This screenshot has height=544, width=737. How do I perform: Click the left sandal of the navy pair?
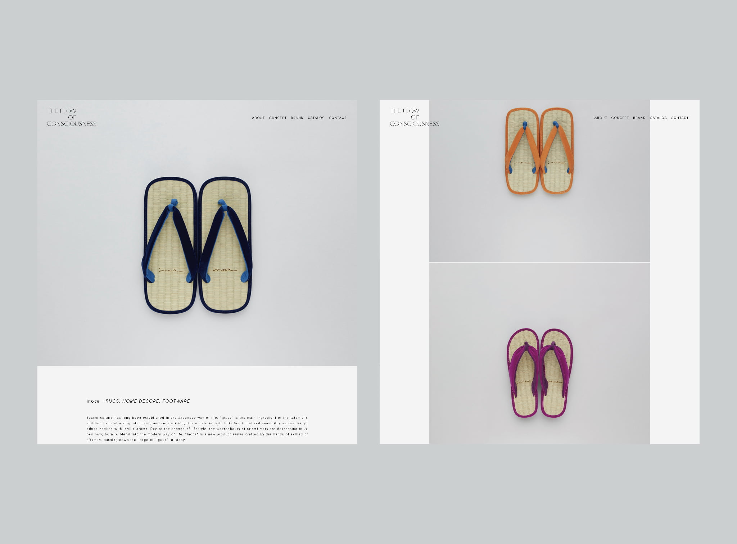pyautogui.click(x=170, y=245)
